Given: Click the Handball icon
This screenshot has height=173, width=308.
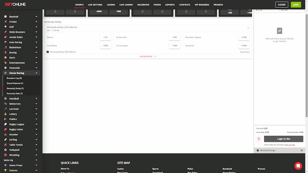Looking at the screenshot, I should point(5,99).
